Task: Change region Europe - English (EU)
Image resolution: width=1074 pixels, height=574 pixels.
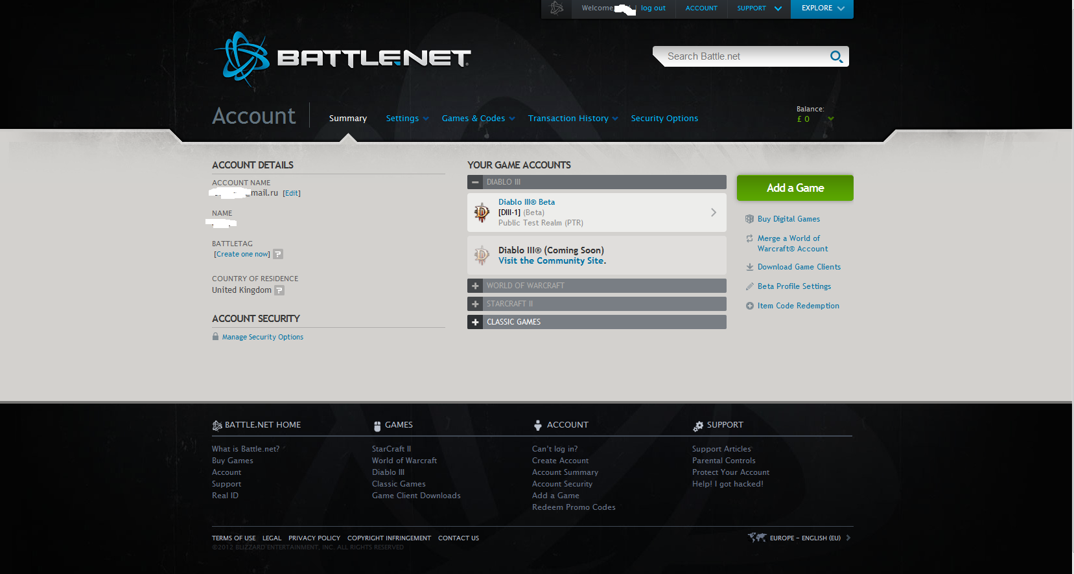Action: (x=805, y=538)
